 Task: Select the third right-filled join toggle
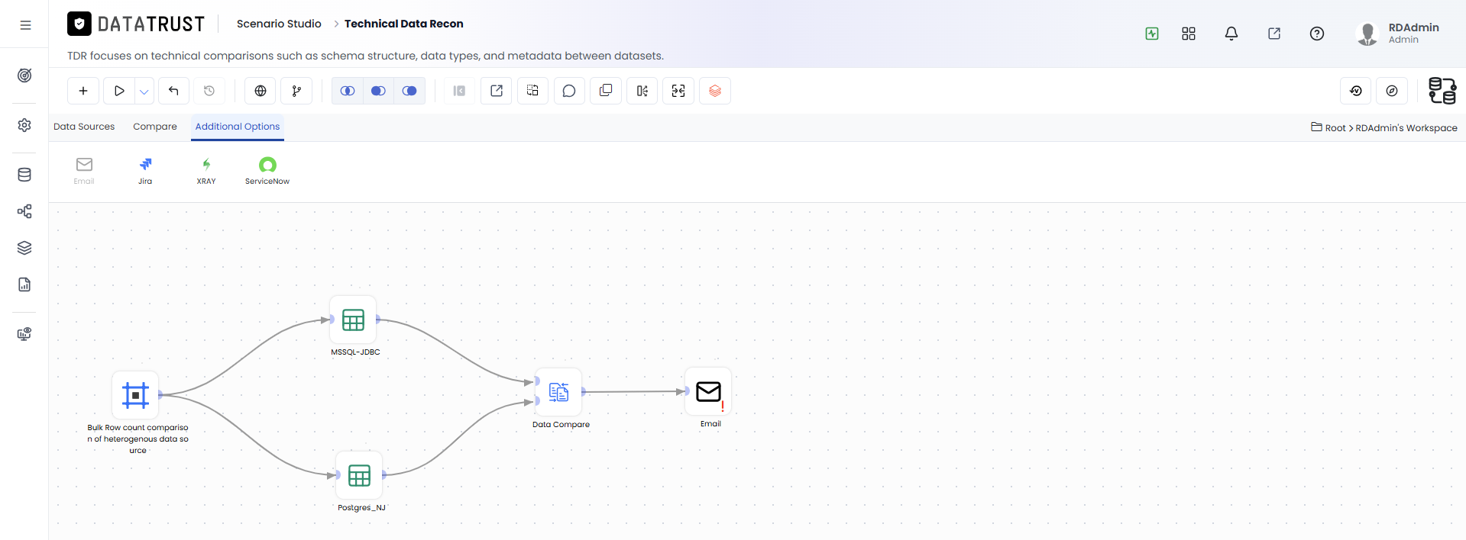pyautogui.click(x=409, y=91)
